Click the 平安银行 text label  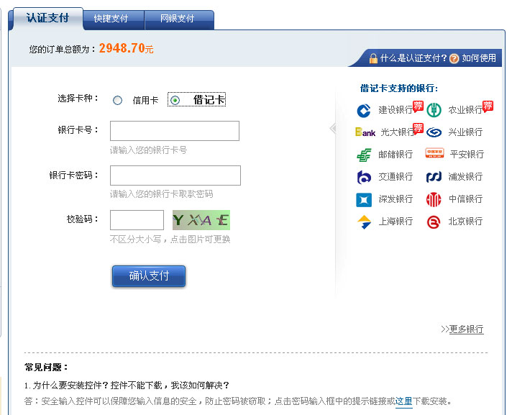click(467, 155)
